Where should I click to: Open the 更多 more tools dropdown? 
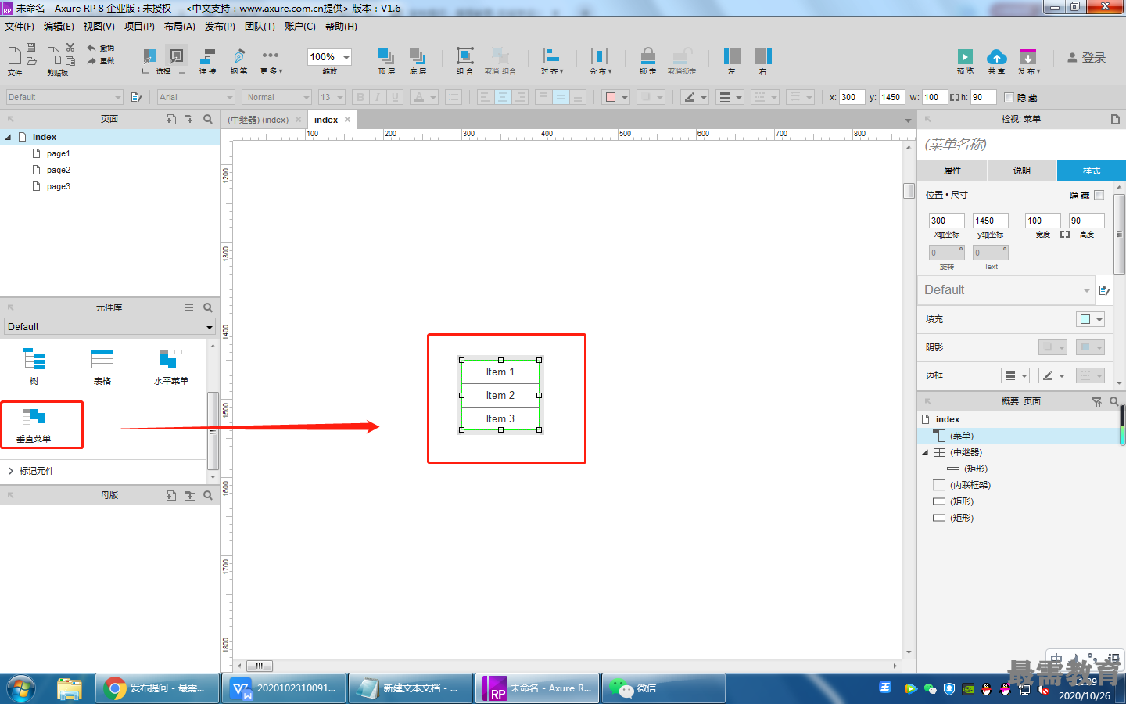pyautogui.click(x=271, y=61)
